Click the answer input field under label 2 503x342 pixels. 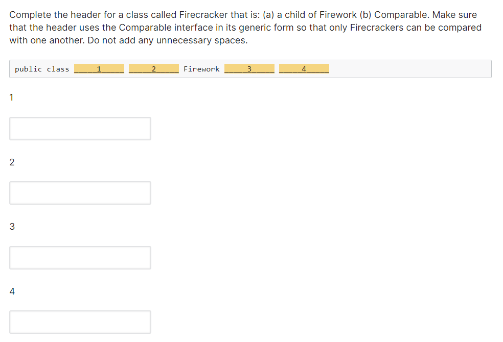(x=80, y=192)
